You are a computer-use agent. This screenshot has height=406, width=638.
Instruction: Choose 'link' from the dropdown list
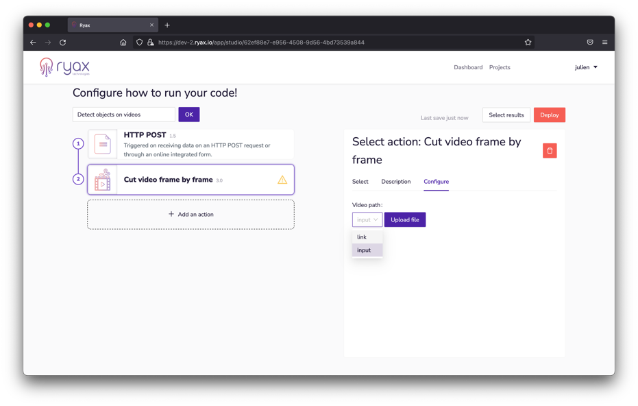pyautogui.click(x=362, y=237)
